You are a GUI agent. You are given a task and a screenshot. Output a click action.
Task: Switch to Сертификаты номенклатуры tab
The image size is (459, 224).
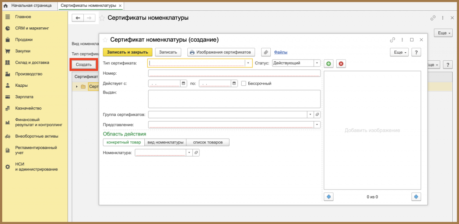click(88, 5)
